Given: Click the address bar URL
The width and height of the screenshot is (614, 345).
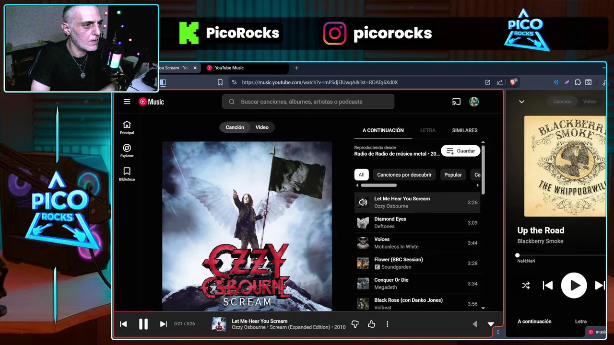Looking at the screenshot, I should (319, 82).
